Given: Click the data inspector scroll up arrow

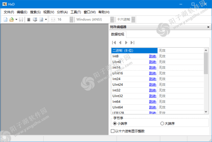Looking at the screenshot, I should click(x=206, y=51).
